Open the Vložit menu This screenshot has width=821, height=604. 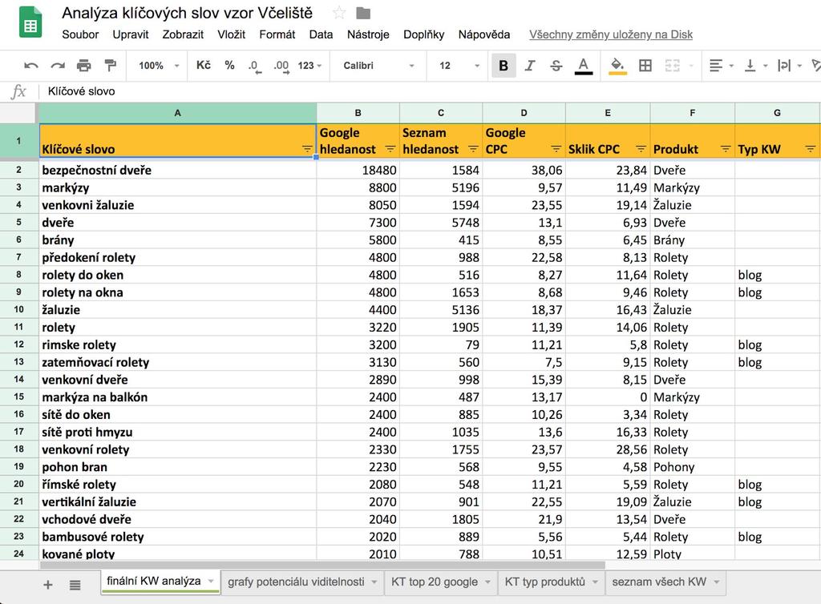[x=232, y=34]
